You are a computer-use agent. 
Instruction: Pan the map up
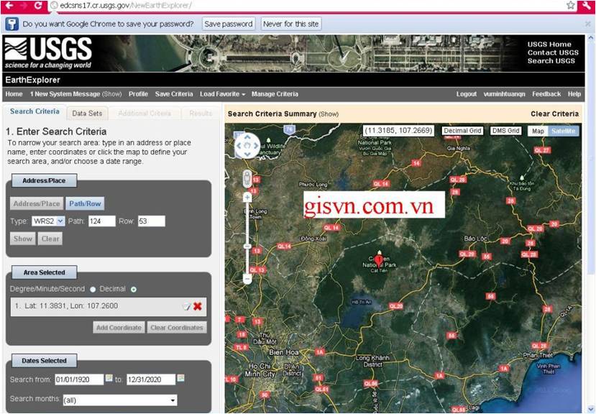point(247,137)
